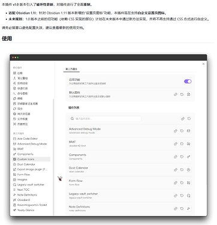Screen dimensions: 217x225
Task: Select the 第三方插件 tab at the top
Action: click(x=71, y=69)
